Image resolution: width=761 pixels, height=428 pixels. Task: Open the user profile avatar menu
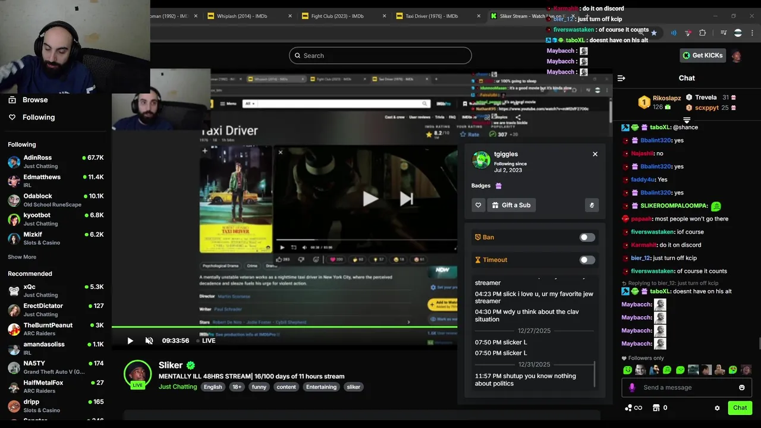[737, 56]
